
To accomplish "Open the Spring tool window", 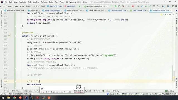I will [116, 91].
